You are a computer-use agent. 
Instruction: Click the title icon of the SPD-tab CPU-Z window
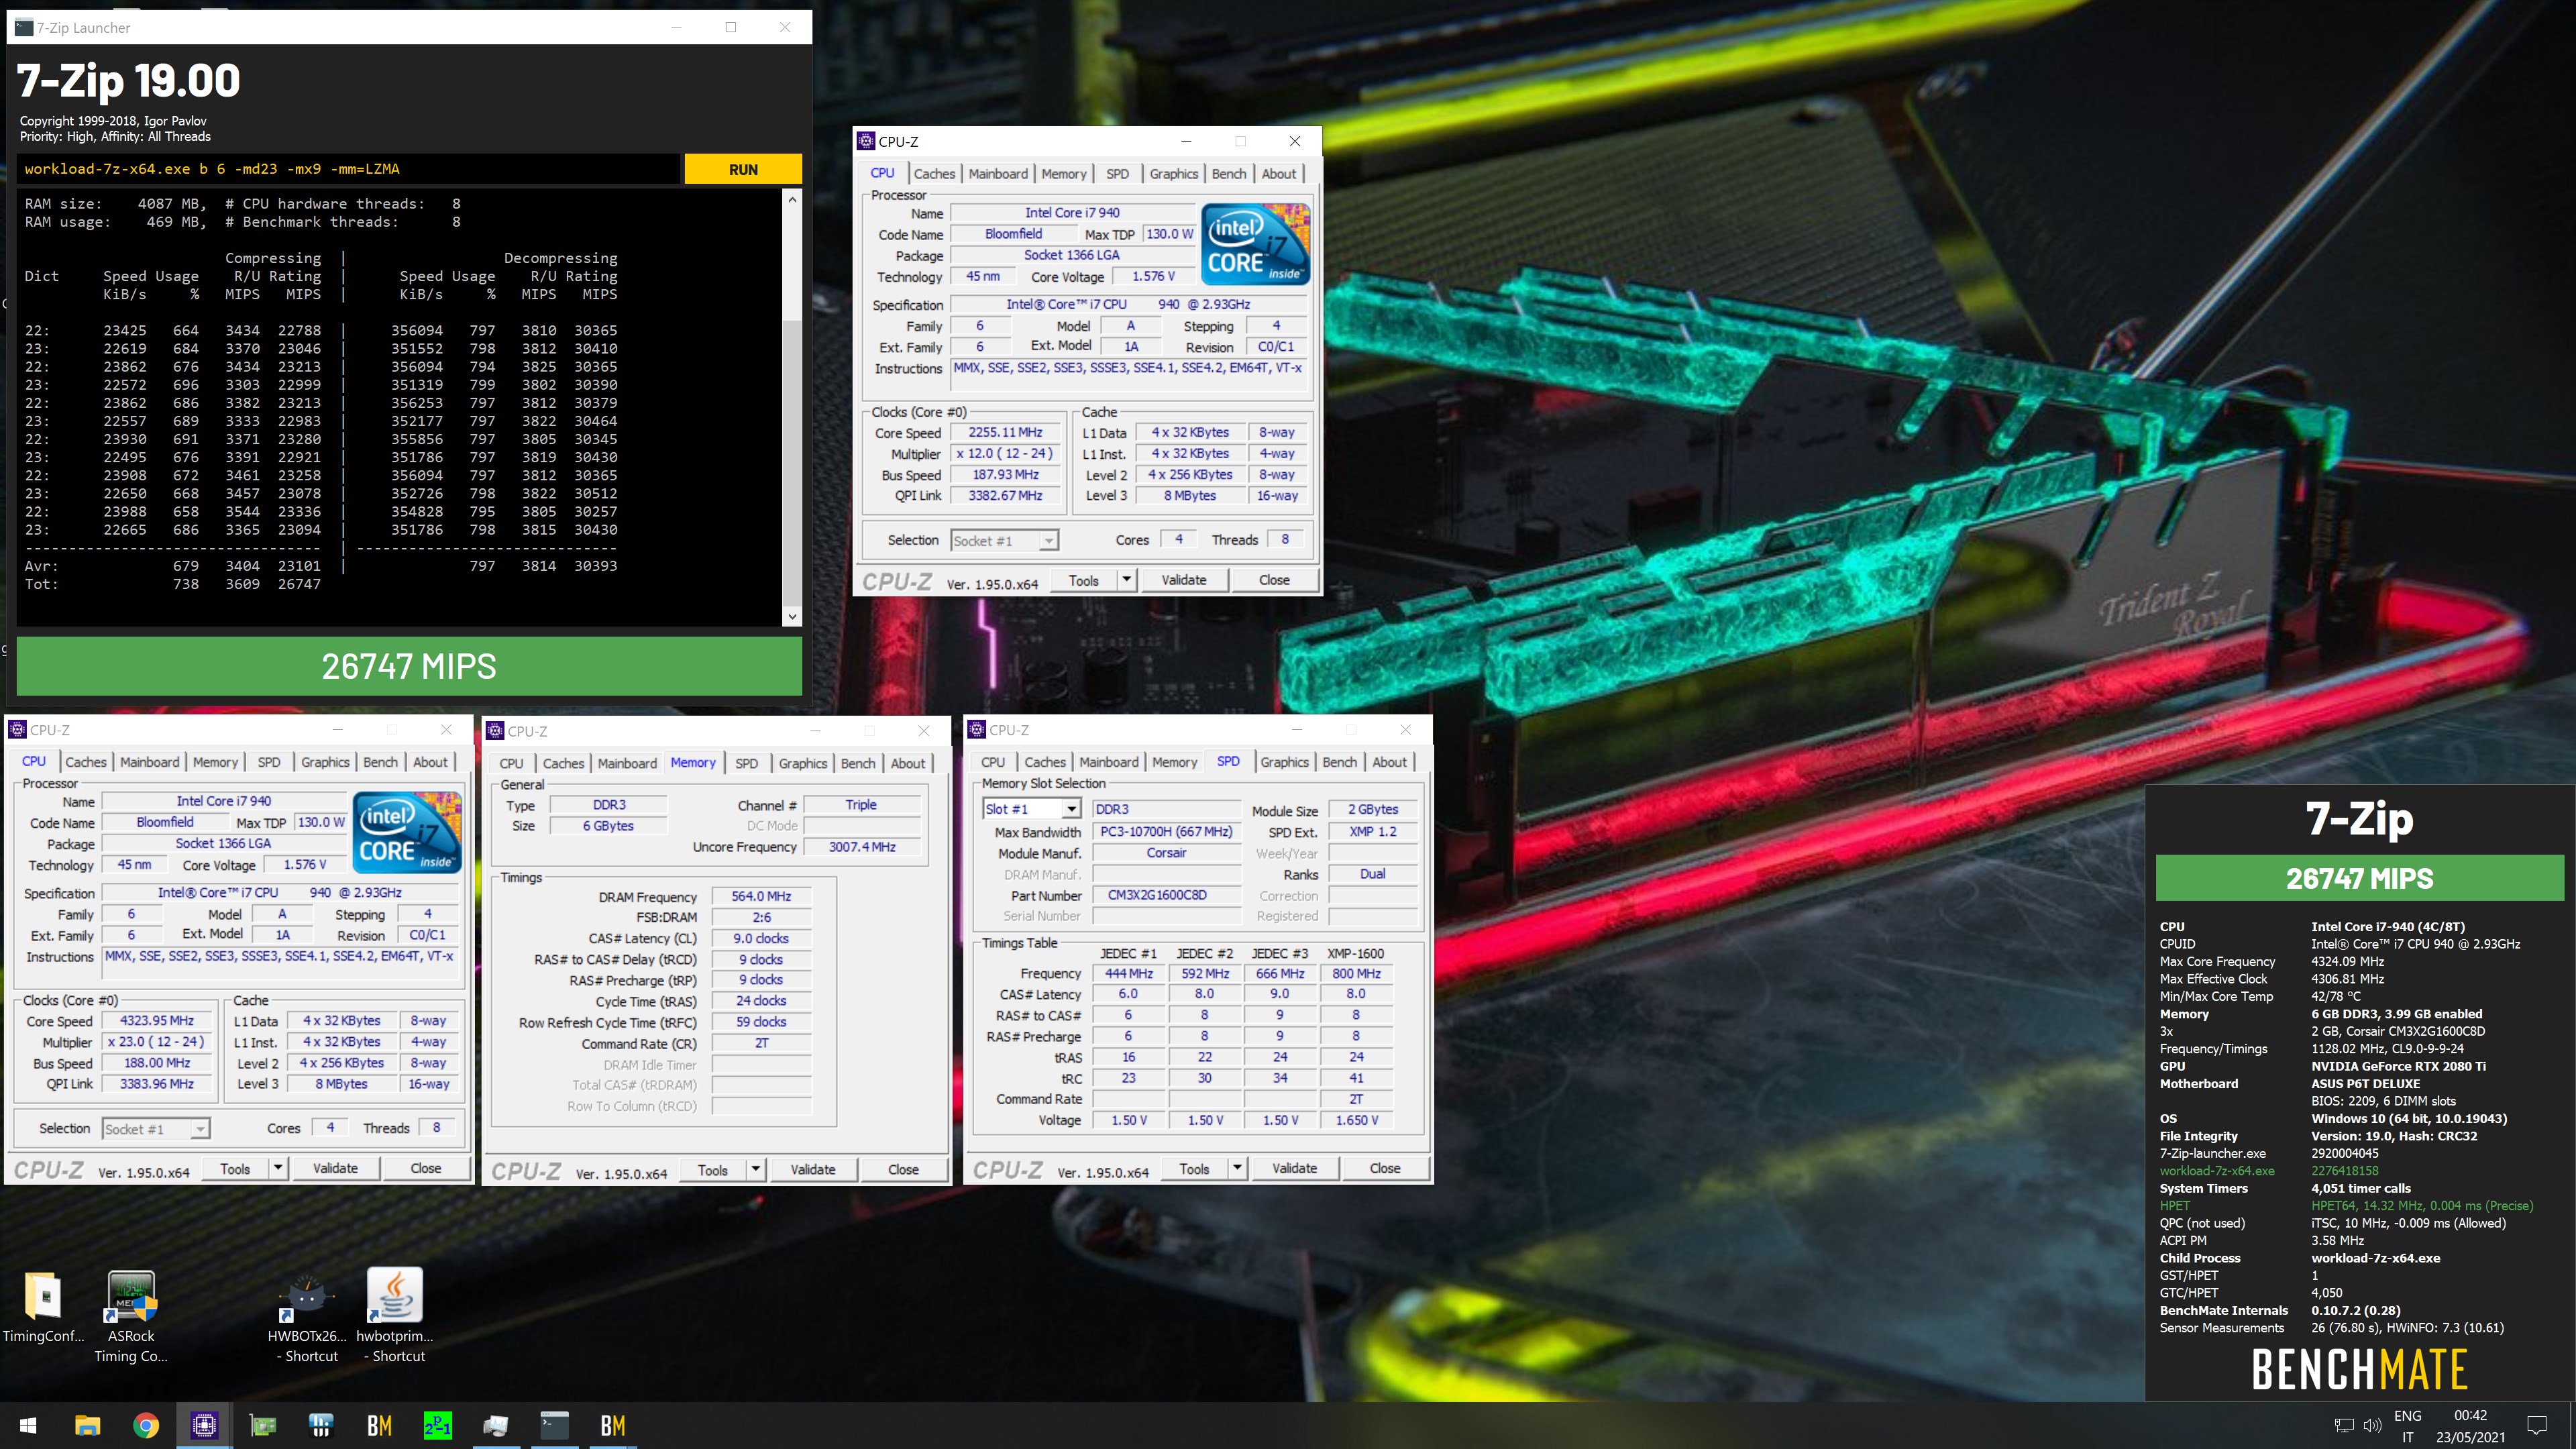(x=977, y=730)
